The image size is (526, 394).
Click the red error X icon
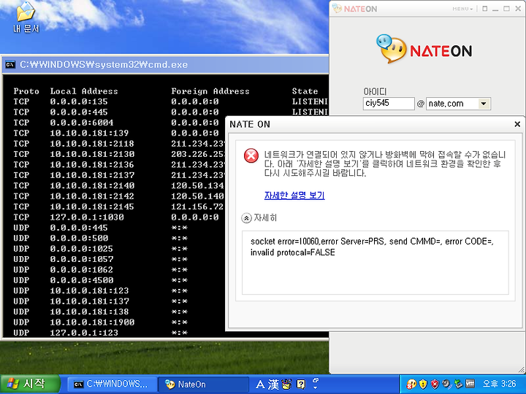251,156
